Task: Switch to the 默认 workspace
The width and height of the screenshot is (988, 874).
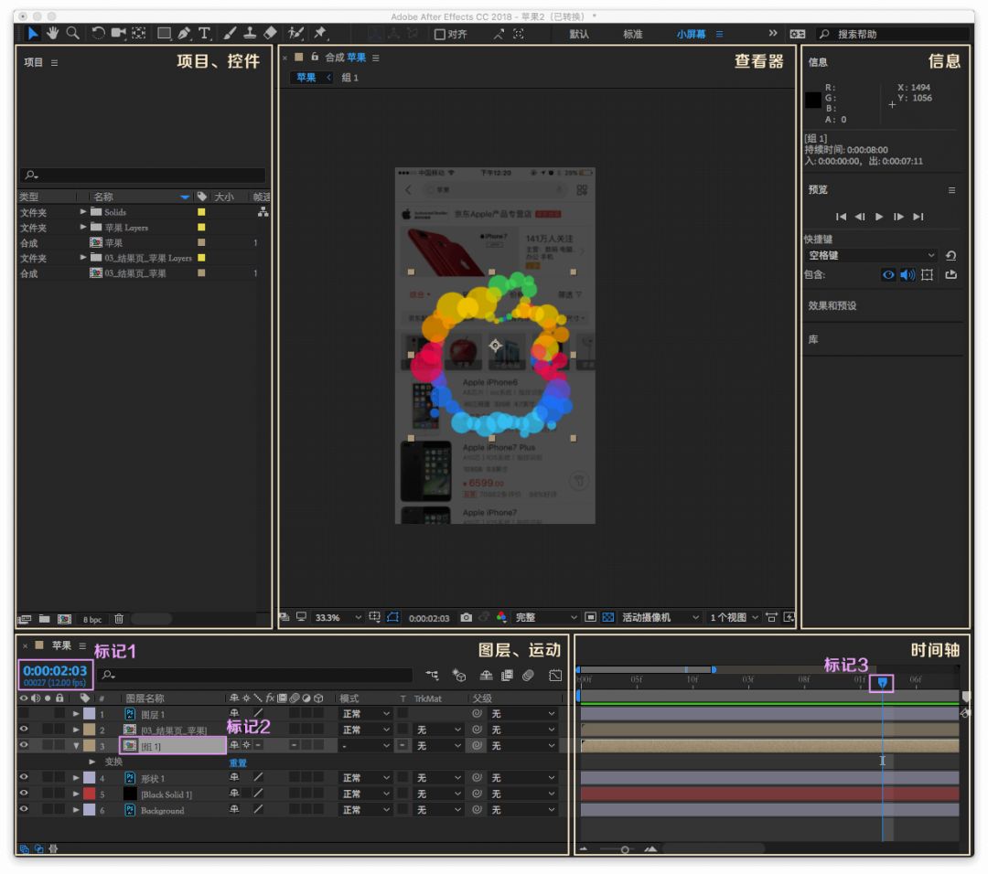Action: [x=579, y=34]
